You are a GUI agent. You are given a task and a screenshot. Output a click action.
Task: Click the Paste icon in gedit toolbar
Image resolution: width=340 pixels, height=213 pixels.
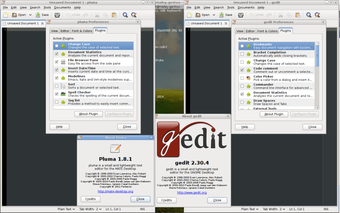click(298, 15)
